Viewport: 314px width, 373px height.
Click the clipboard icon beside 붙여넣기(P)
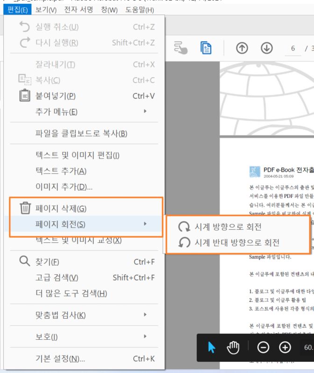point(25,95)
